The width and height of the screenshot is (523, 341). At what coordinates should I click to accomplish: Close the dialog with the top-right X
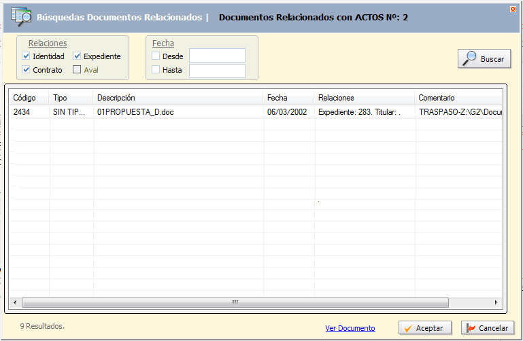click(x=513, y=9)
